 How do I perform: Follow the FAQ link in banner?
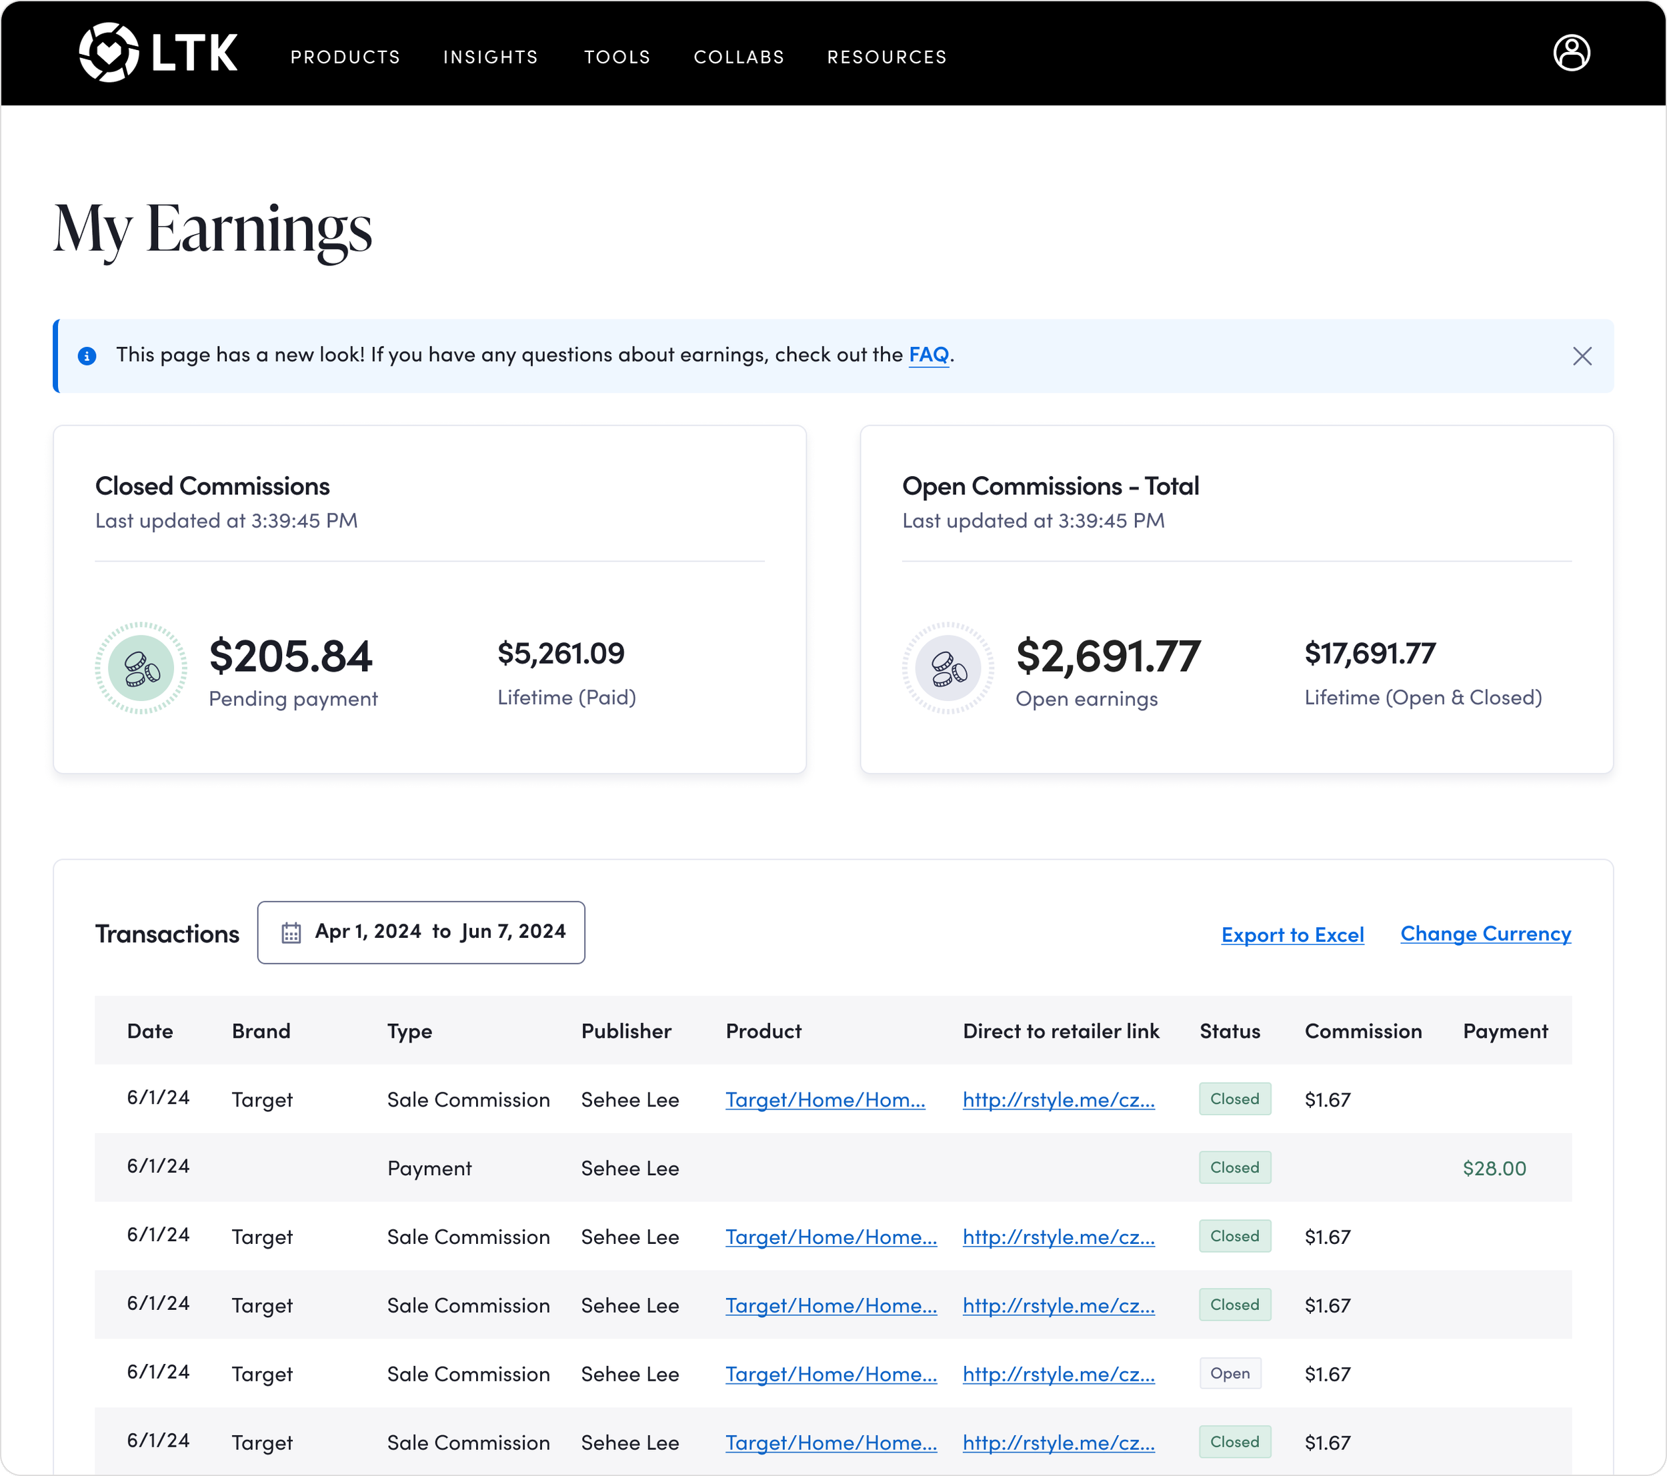929,355
